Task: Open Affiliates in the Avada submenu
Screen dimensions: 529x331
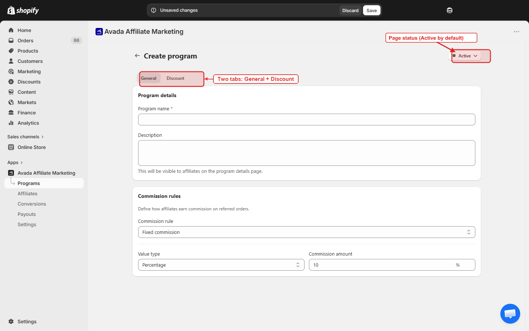Action: click(x=28, y=193)
